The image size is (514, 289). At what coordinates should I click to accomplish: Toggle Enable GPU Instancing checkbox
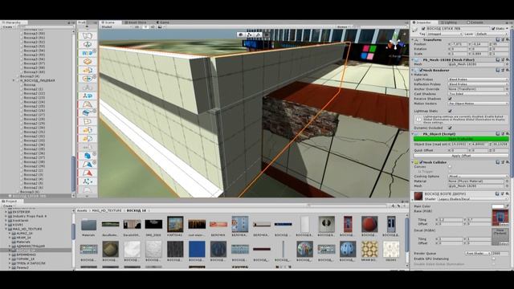(493, 258)
